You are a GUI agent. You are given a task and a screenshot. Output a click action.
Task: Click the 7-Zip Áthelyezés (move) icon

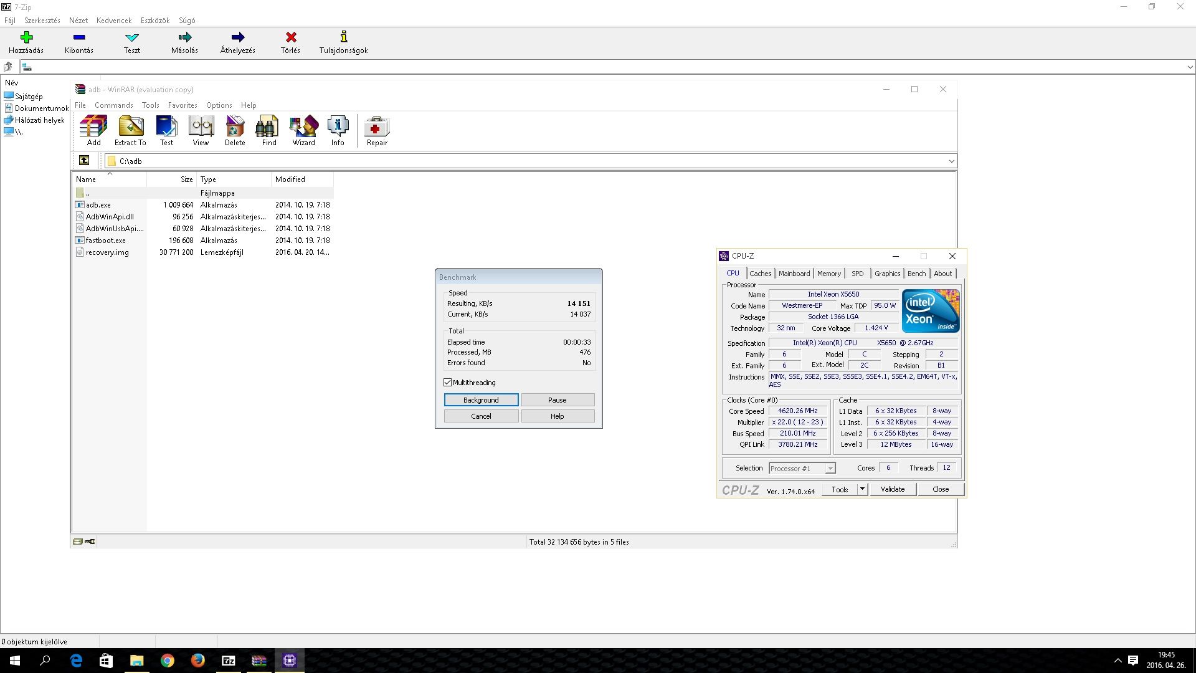coord(237,37)
